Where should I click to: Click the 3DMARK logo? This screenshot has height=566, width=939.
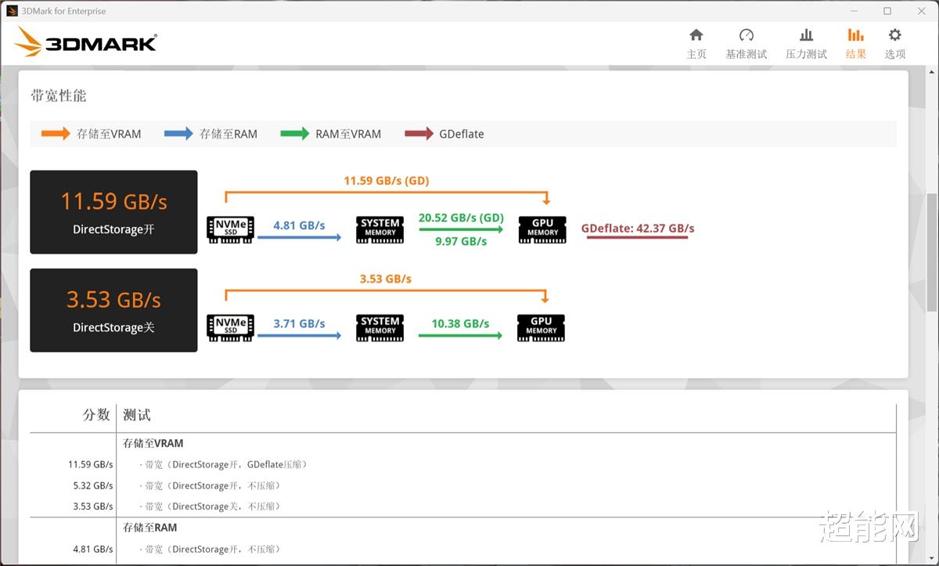tap(85, 41)
